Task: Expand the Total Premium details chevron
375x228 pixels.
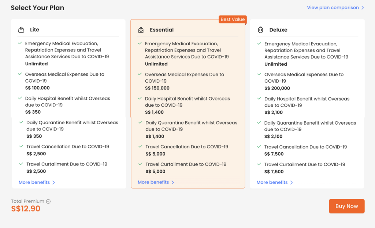Action: pos(48,201)
